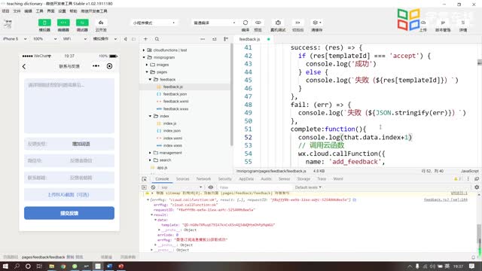Click the more options ellipsis in file panel

pos(203,39)
